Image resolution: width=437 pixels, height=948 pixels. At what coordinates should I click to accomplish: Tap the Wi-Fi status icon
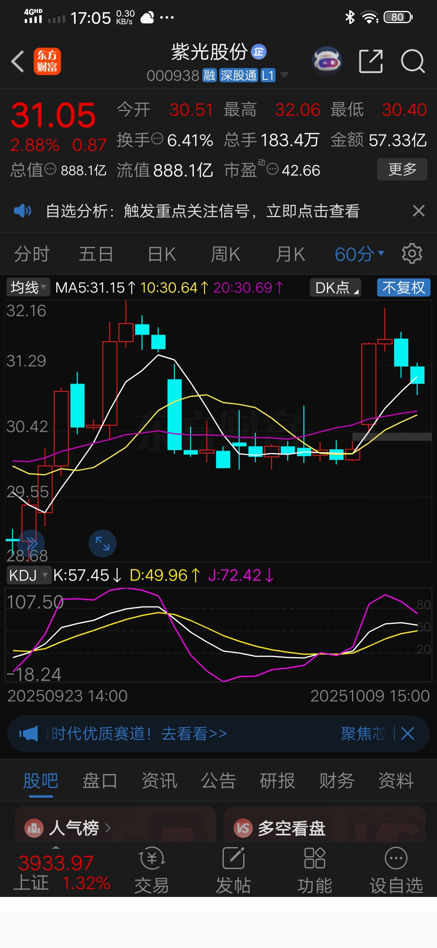pos(370,17)
